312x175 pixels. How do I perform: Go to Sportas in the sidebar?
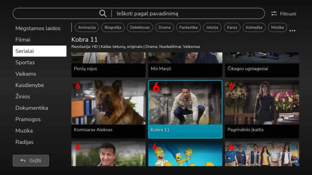point(25,63)
